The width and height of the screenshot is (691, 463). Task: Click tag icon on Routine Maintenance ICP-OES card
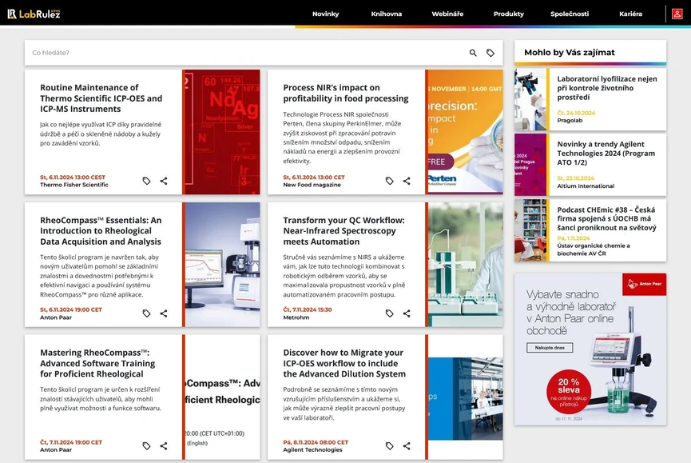(146, 181)
